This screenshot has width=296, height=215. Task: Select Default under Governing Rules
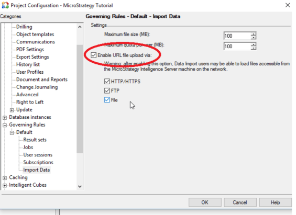24,132
